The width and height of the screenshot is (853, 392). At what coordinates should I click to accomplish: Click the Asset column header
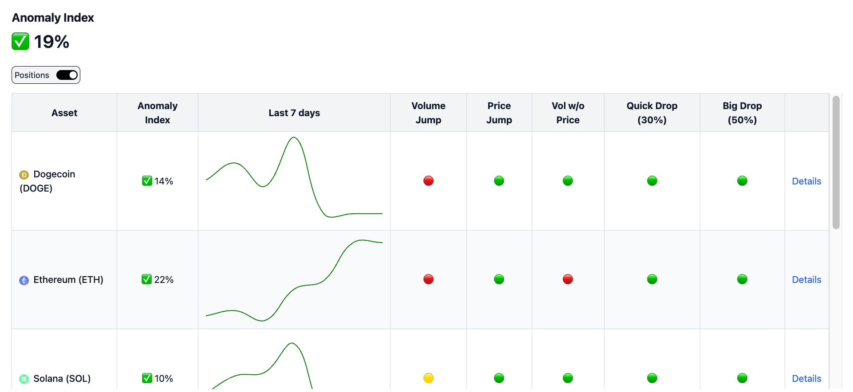pos(64,113)
